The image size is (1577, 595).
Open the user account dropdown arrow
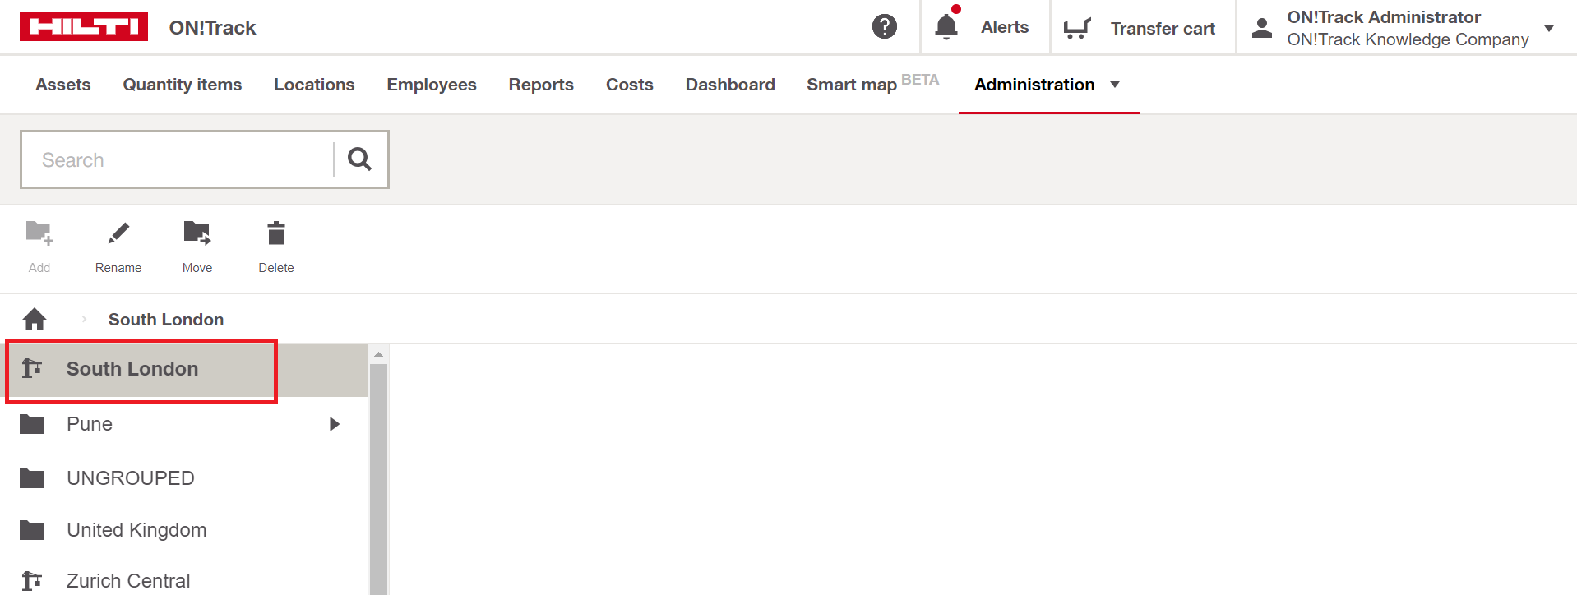[1549, 29]
